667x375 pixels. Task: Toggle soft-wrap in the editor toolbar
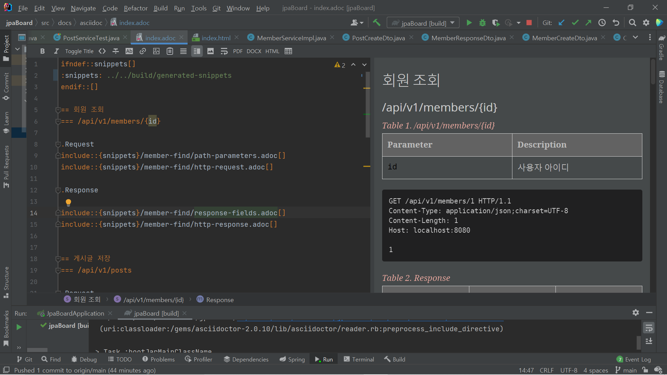point(224,51)
